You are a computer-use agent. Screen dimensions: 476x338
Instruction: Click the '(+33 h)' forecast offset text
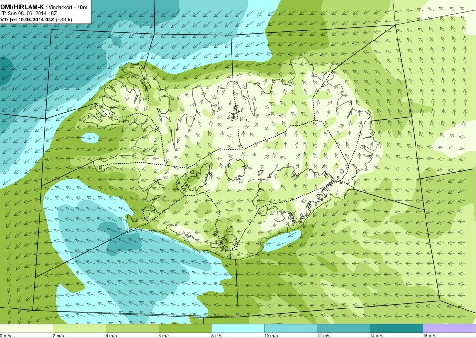[64, 20]
